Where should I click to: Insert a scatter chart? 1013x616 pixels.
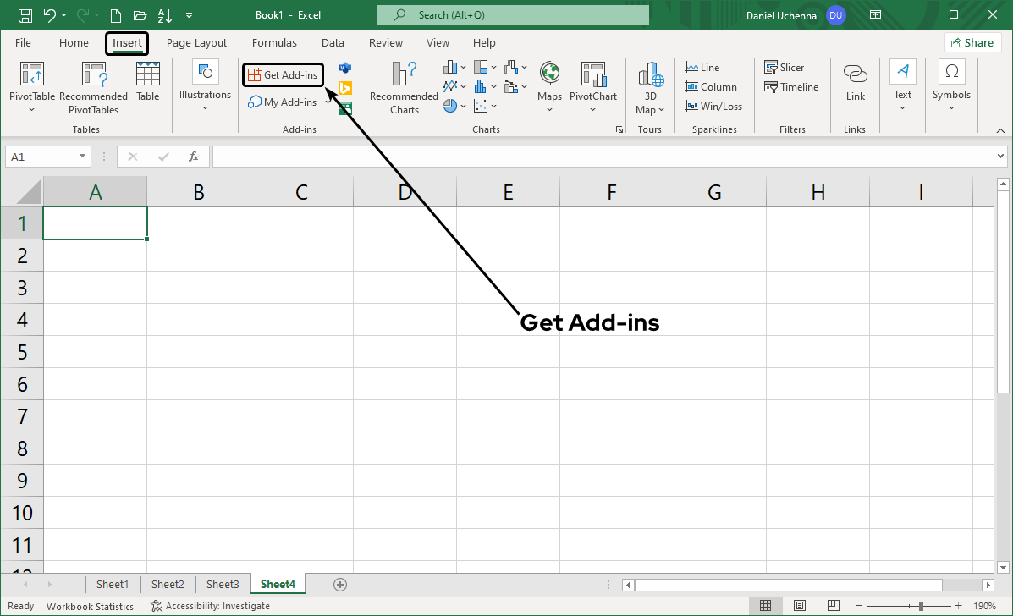[480, 107]
